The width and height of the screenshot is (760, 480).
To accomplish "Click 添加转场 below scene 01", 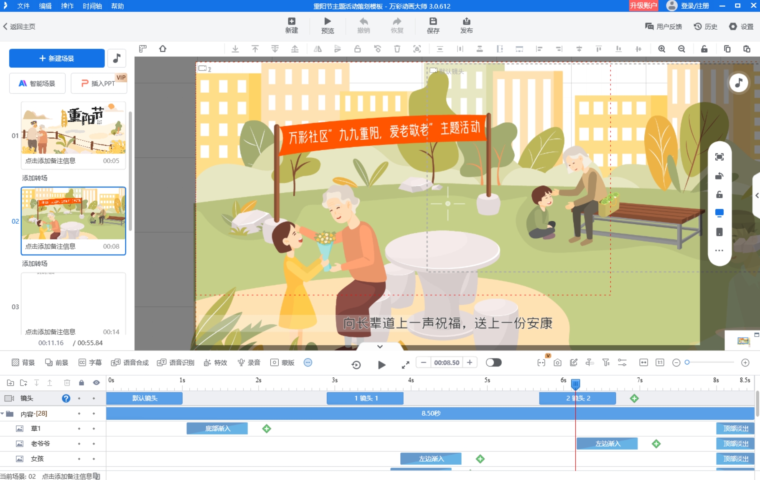I will click(35, 178).
